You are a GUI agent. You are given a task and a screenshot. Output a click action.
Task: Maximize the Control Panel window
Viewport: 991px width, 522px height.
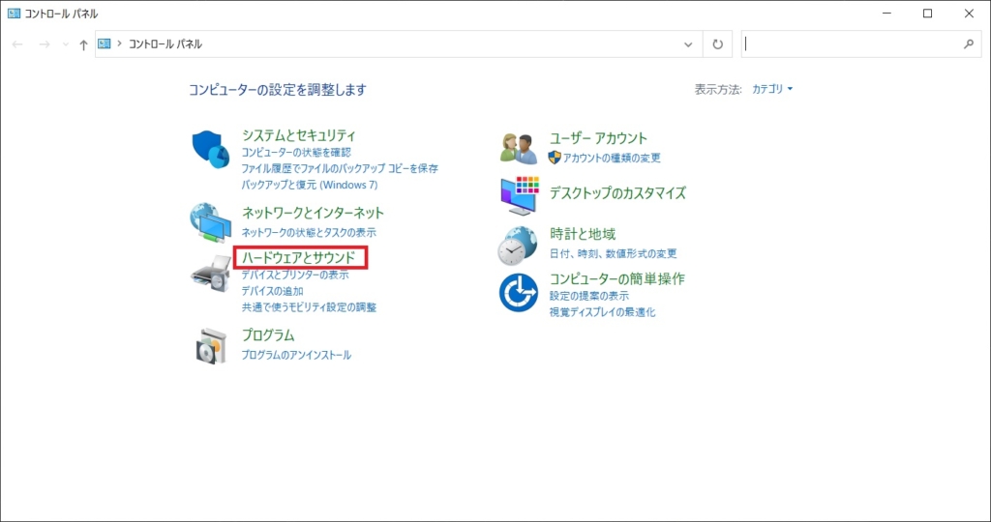[x=928, y=14]
